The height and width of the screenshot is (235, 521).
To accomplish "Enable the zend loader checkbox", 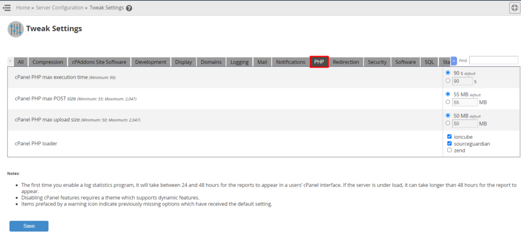I will [x=450, y=150].
